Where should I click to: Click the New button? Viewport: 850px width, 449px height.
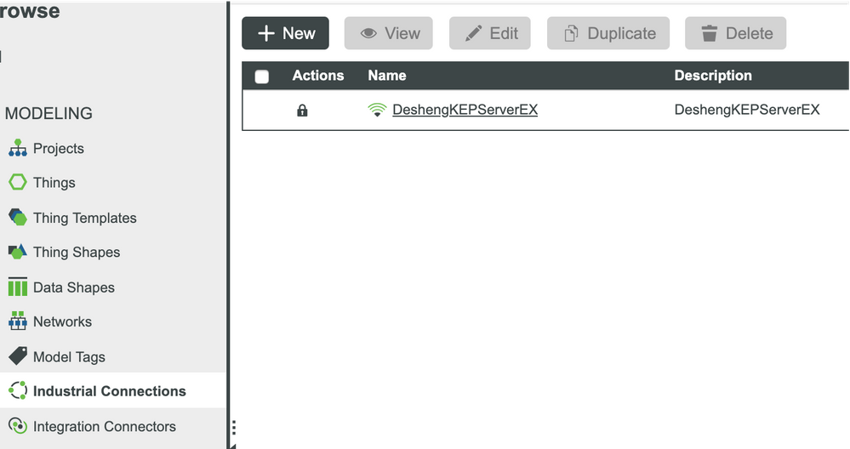point(285,33)
